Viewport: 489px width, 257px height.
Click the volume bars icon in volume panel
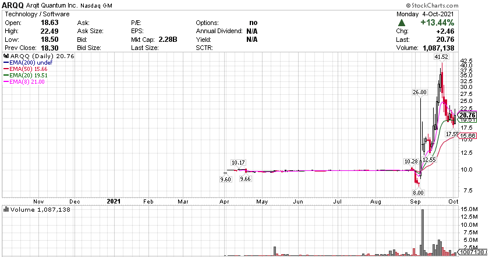pyautogui.click(x=6, y=209)
